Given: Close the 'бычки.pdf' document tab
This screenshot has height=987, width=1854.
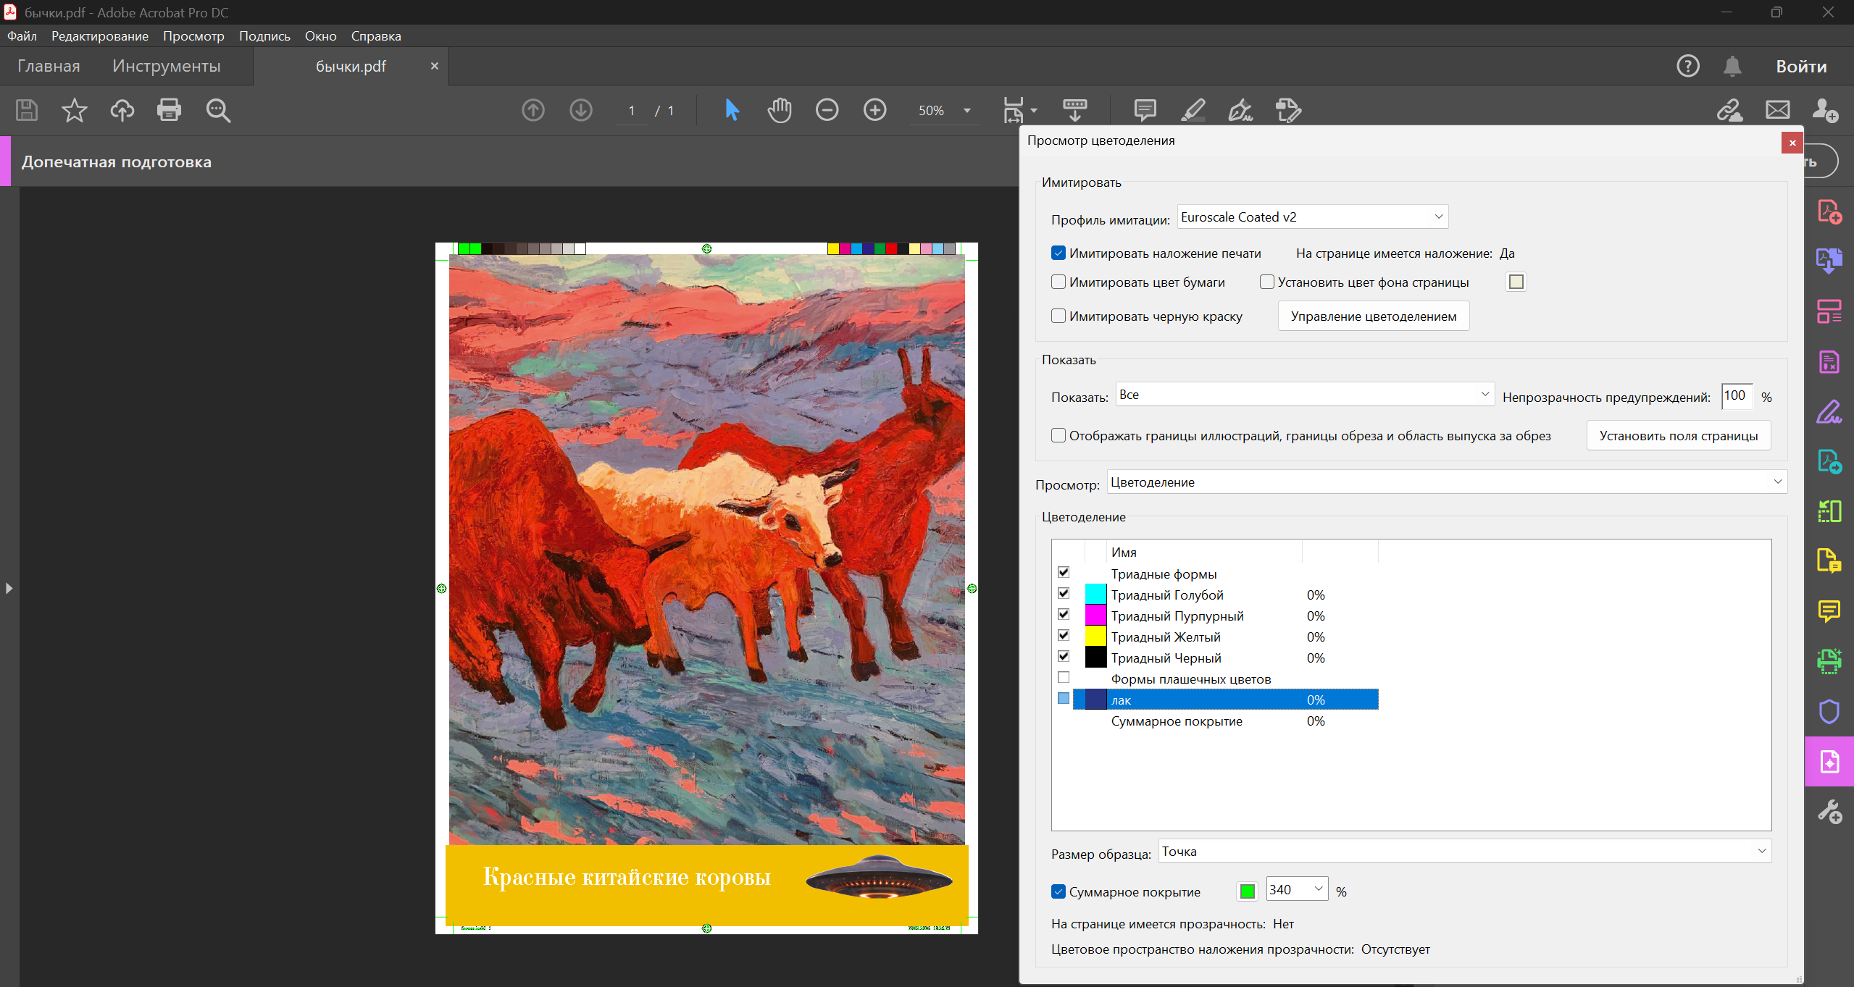Looking at the screenshot, I should pos(435,66).
